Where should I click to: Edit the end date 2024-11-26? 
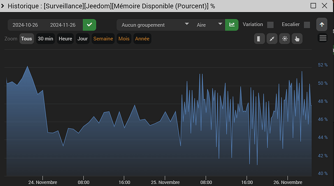pos(63,25)
